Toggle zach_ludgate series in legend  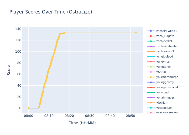click(x=165, y=36)
